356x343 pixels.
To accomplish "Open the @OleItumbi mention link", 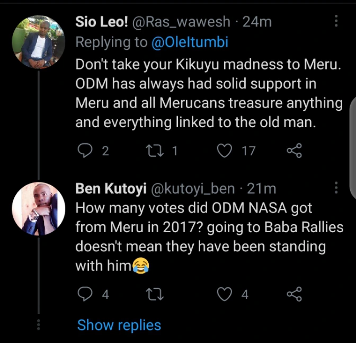I will pyautogui.click(x=190, y=42).
